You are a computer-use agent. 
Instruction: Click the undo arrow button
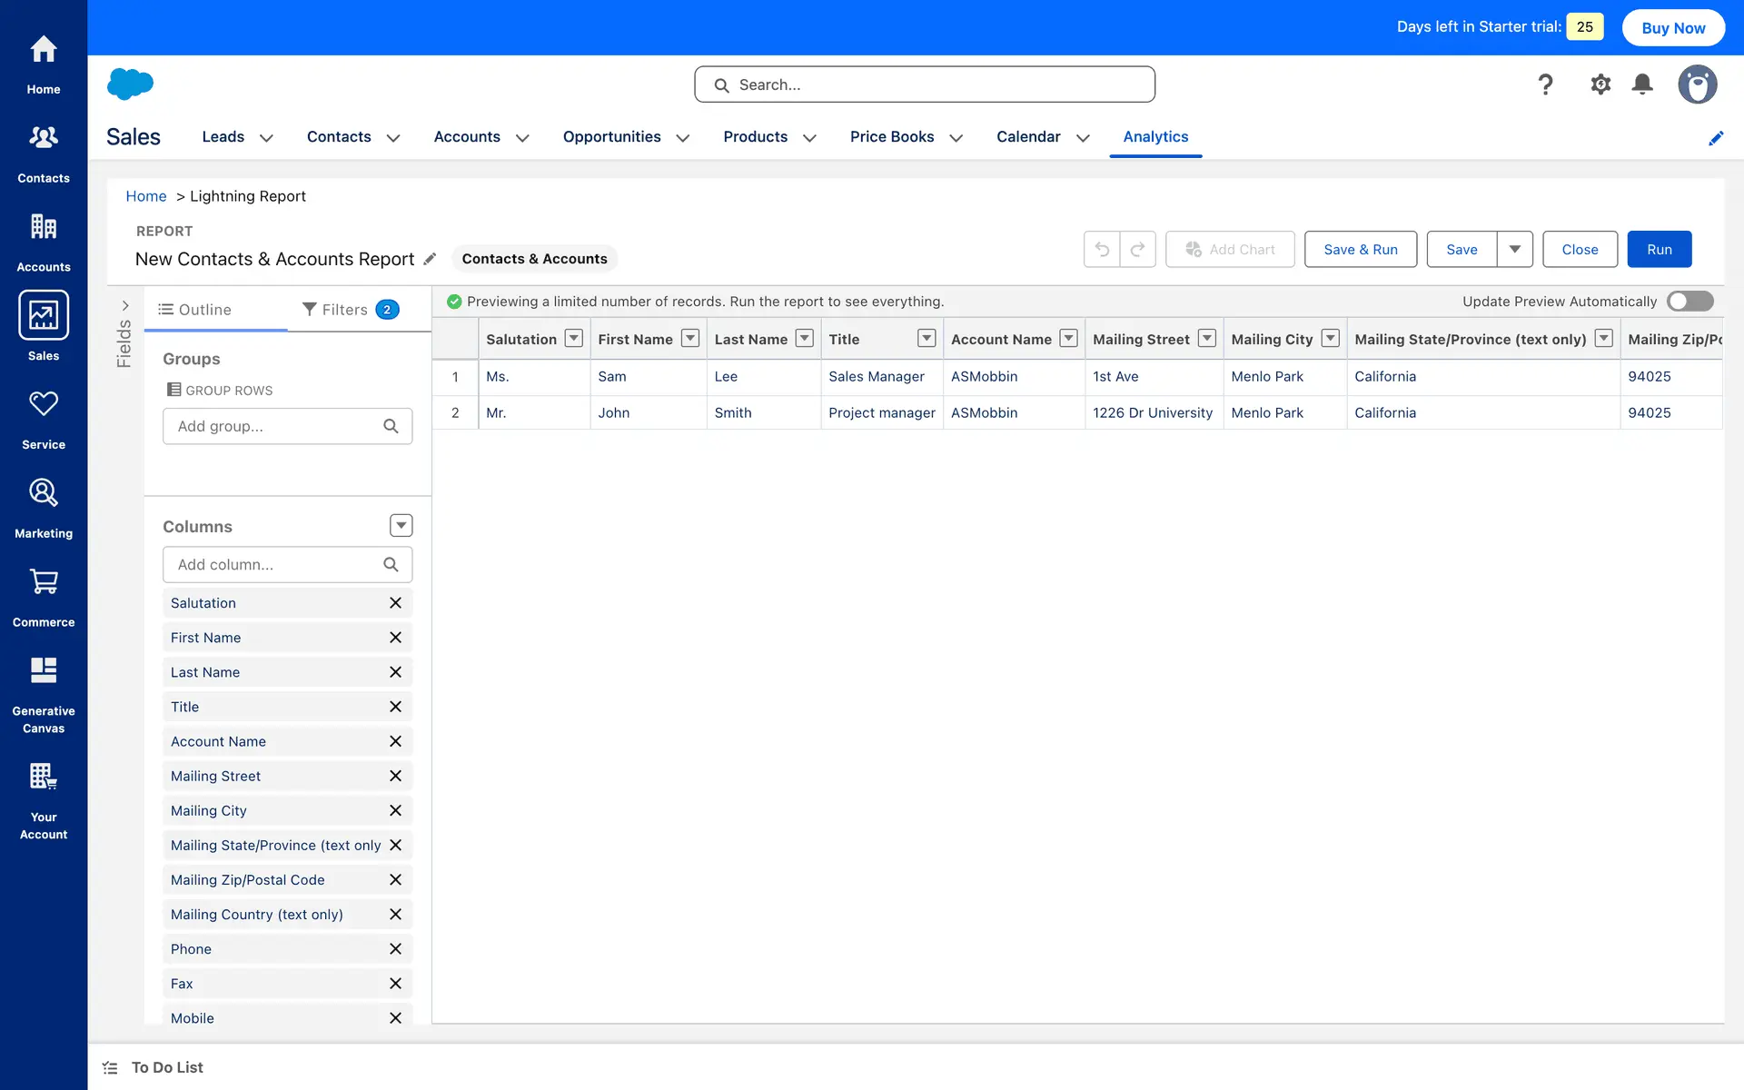click(1102, 249)
